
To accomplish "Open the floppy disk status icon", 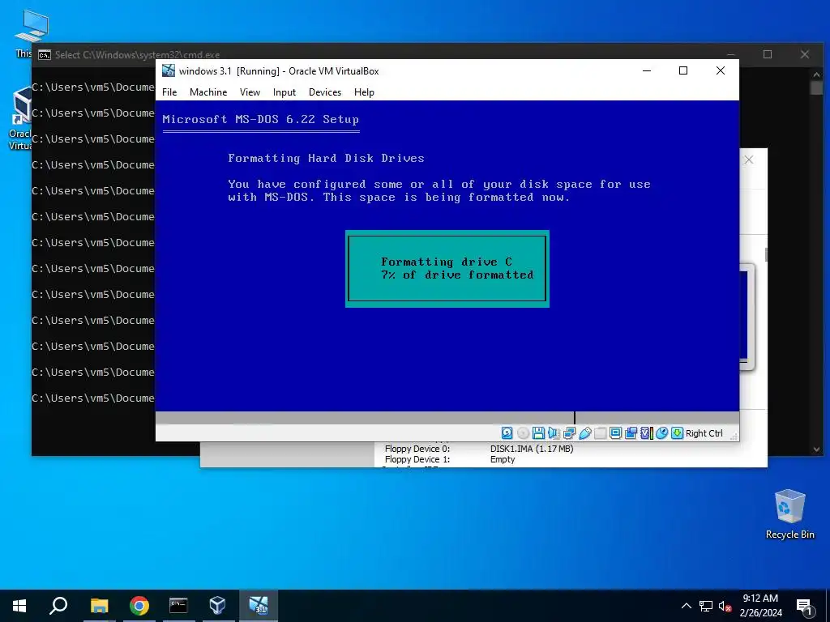I will [538, 433].
